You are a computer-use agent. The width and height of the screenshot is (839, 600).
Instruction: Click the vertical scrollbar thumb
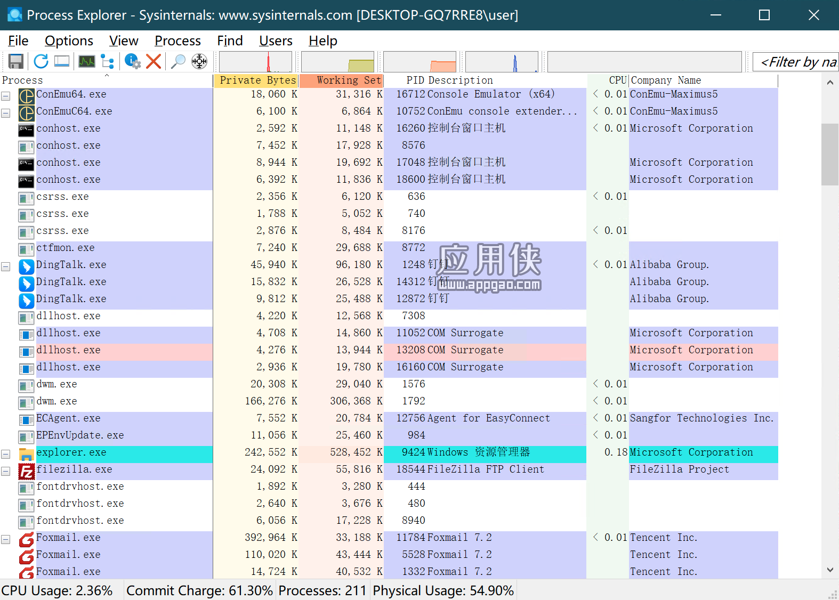(x=830, y=155)
